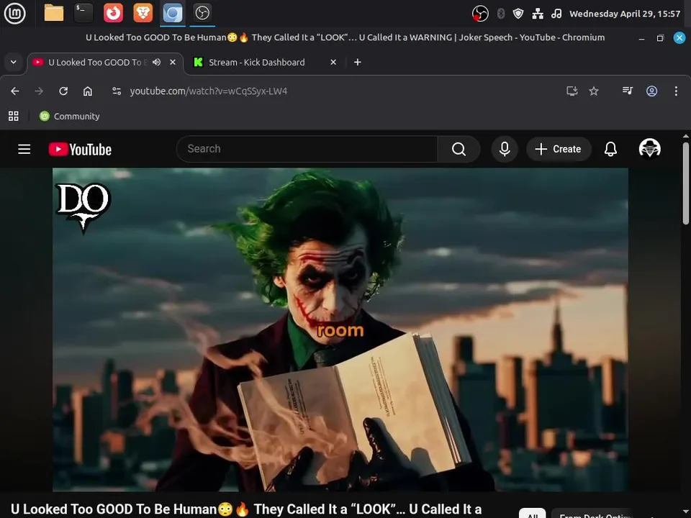Launch the Terminal from the panel
The height and width of the screenshot is (518, 691).
pos(83,13)
